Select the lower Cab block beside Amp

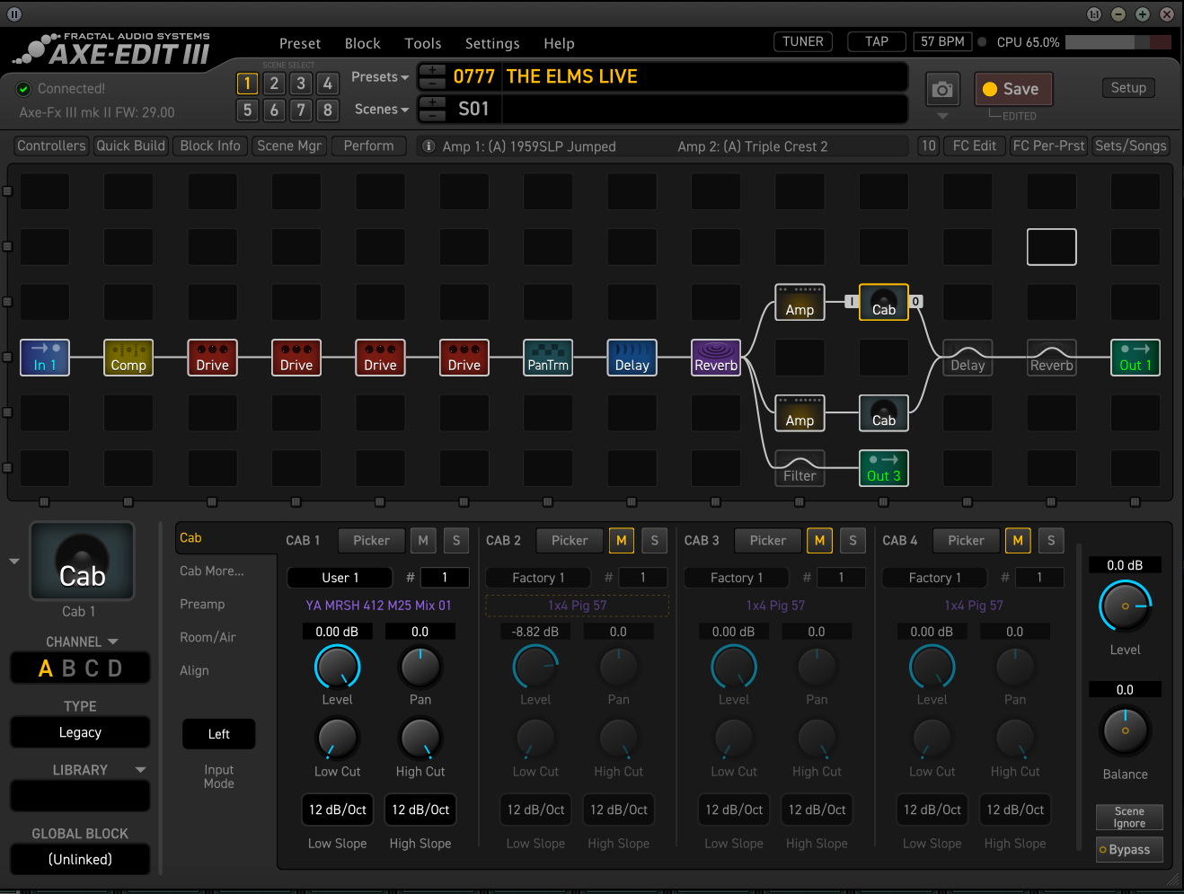[x=884, y=412]
